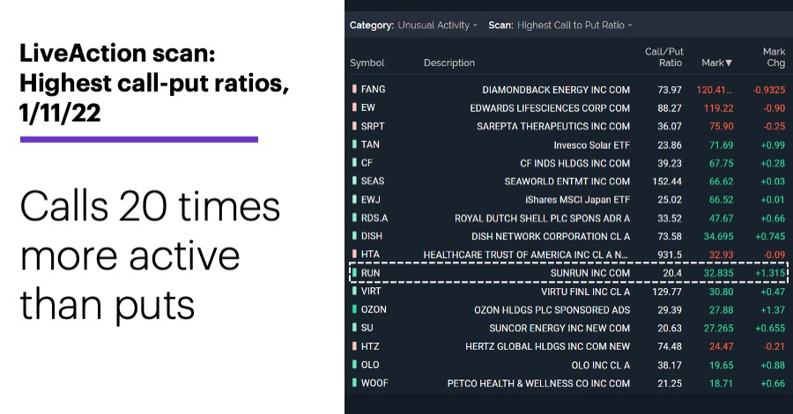Click the green marker beside WOOF
Image resolution: width=793 pixels, height=414 pixels.
354,382
